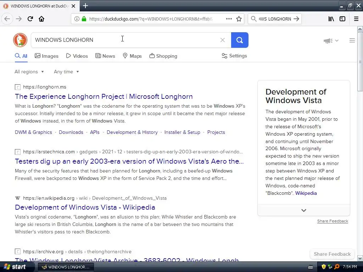Image resolution: width=363 pixels, height=272 pixels.
Task: Open the search Settings menu
Action: (x=234, y=56)
